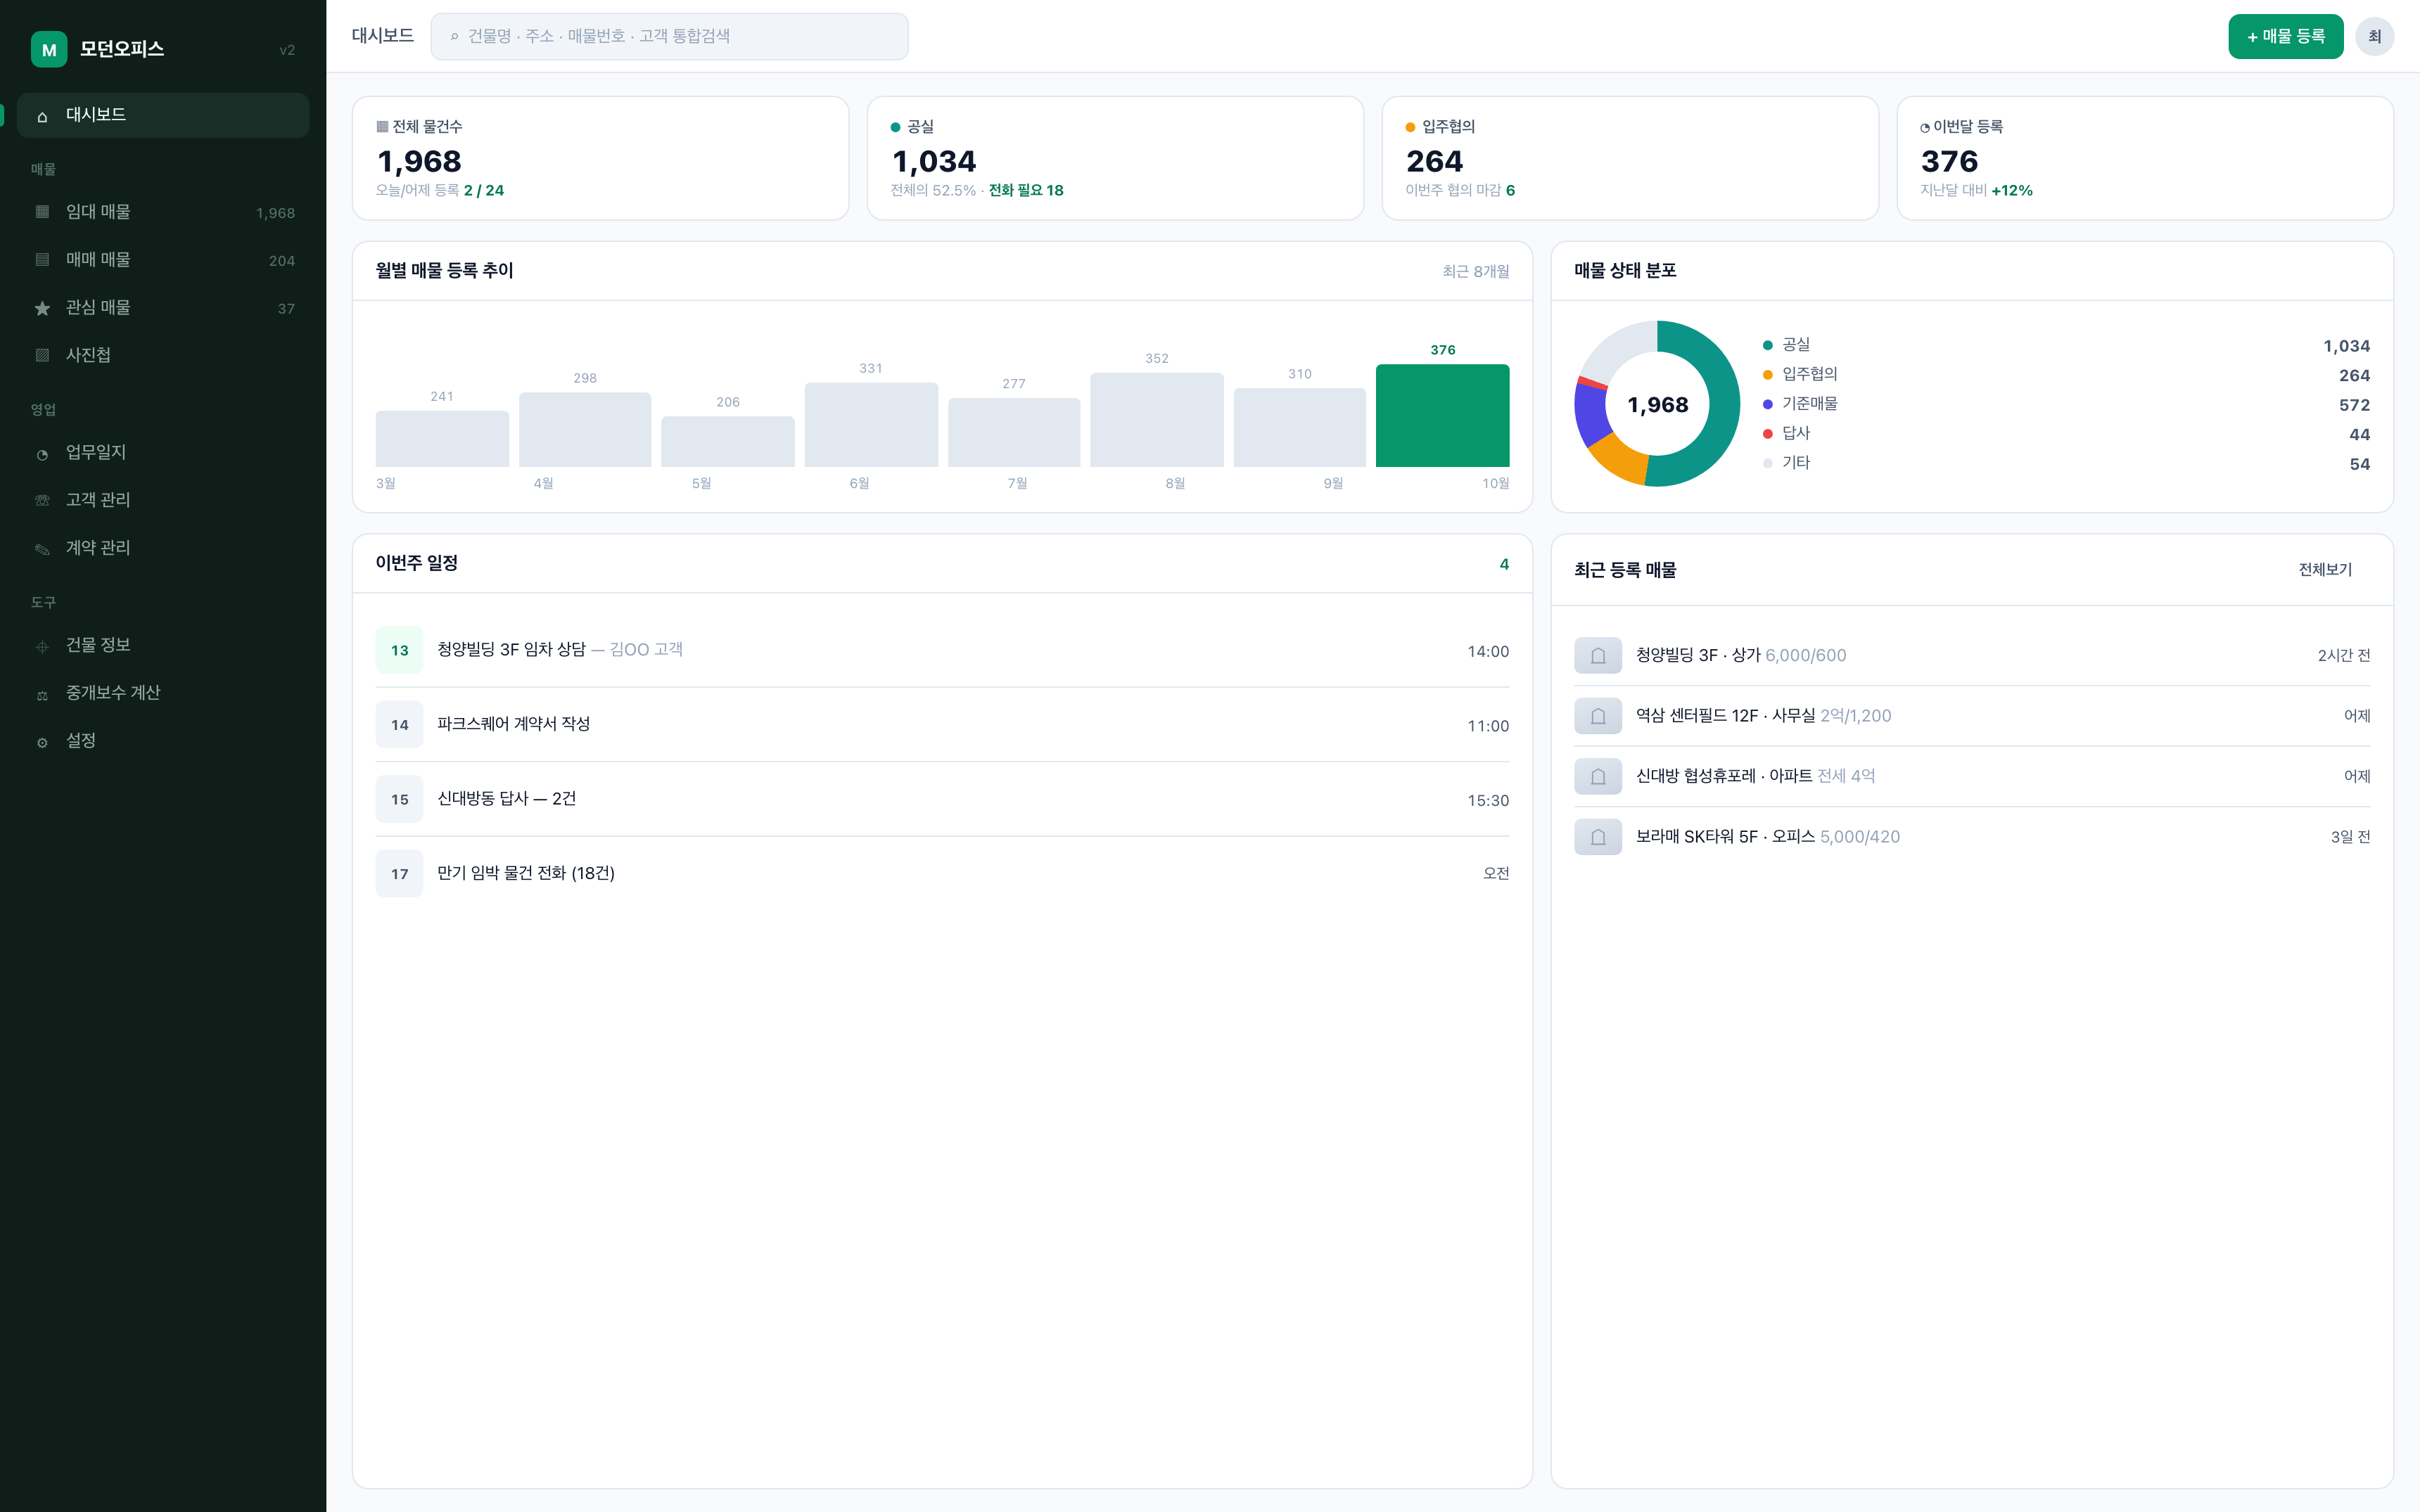The width and height of the screenshot is (2420, 1512).
Task: Focus the 통합검색 search field
Action: (x=669, y=36)
